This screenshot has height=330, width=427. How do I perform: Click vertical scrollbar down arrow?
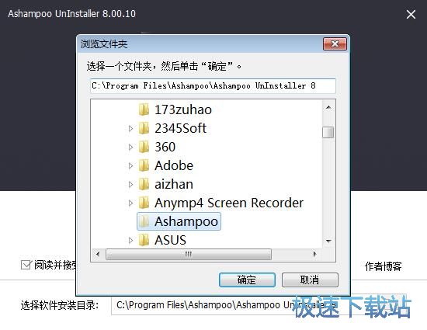click(x=328, y=241)
